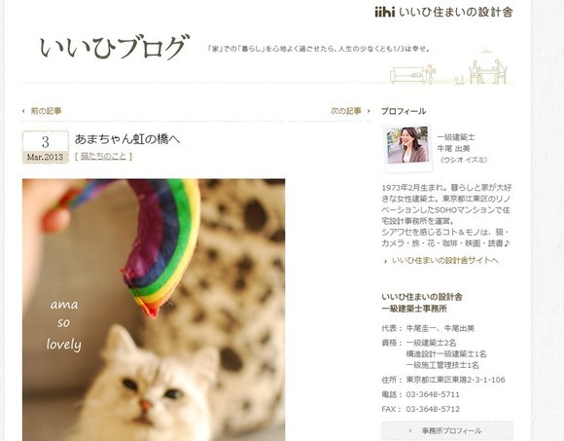Open the cat and rainbow toy photo
Viewport: 564px width, 441px height.
point(154,310)
